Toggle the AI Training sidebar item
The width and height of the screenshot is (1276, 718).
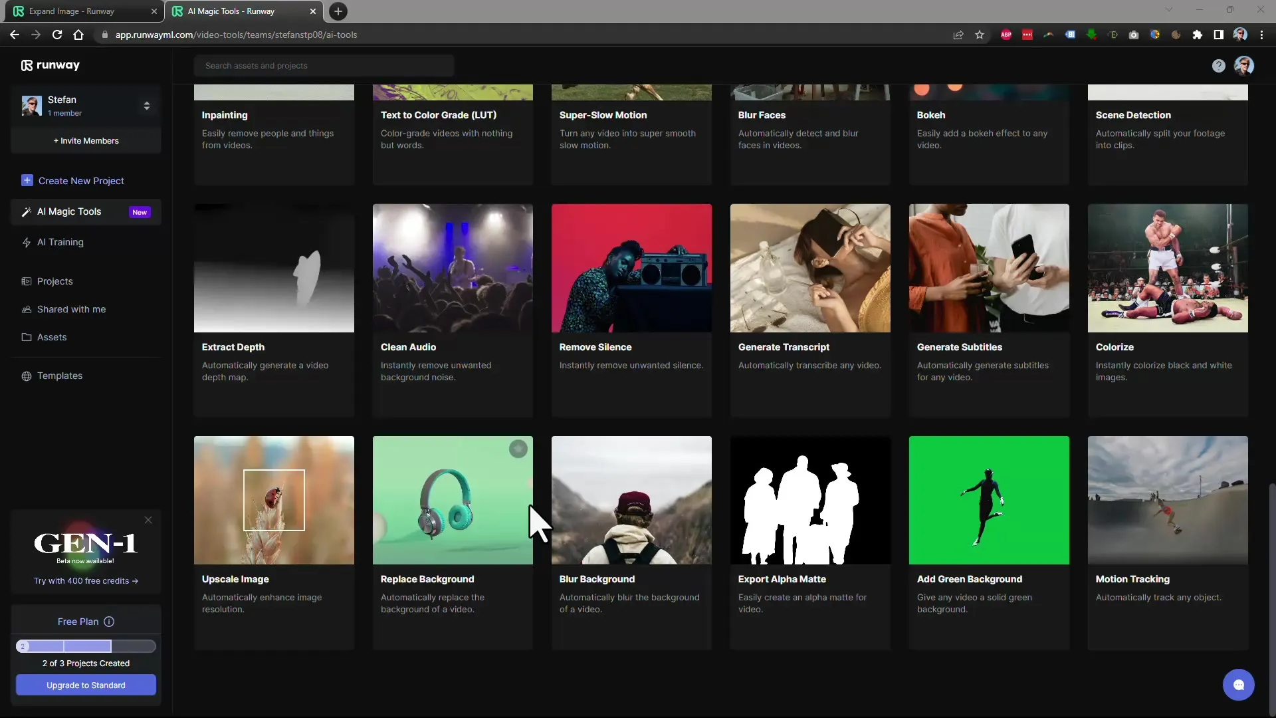(x=60, y=241)
